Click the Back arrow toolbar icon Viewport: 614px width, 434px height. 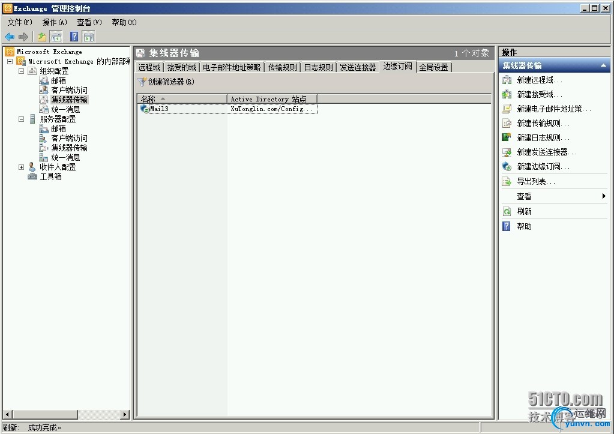click(x=10, y=37)
